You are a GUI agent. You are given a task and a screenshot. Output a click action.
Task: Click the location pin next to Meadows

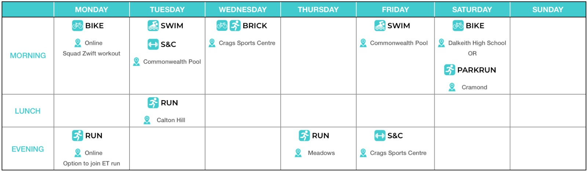point(298,153)
